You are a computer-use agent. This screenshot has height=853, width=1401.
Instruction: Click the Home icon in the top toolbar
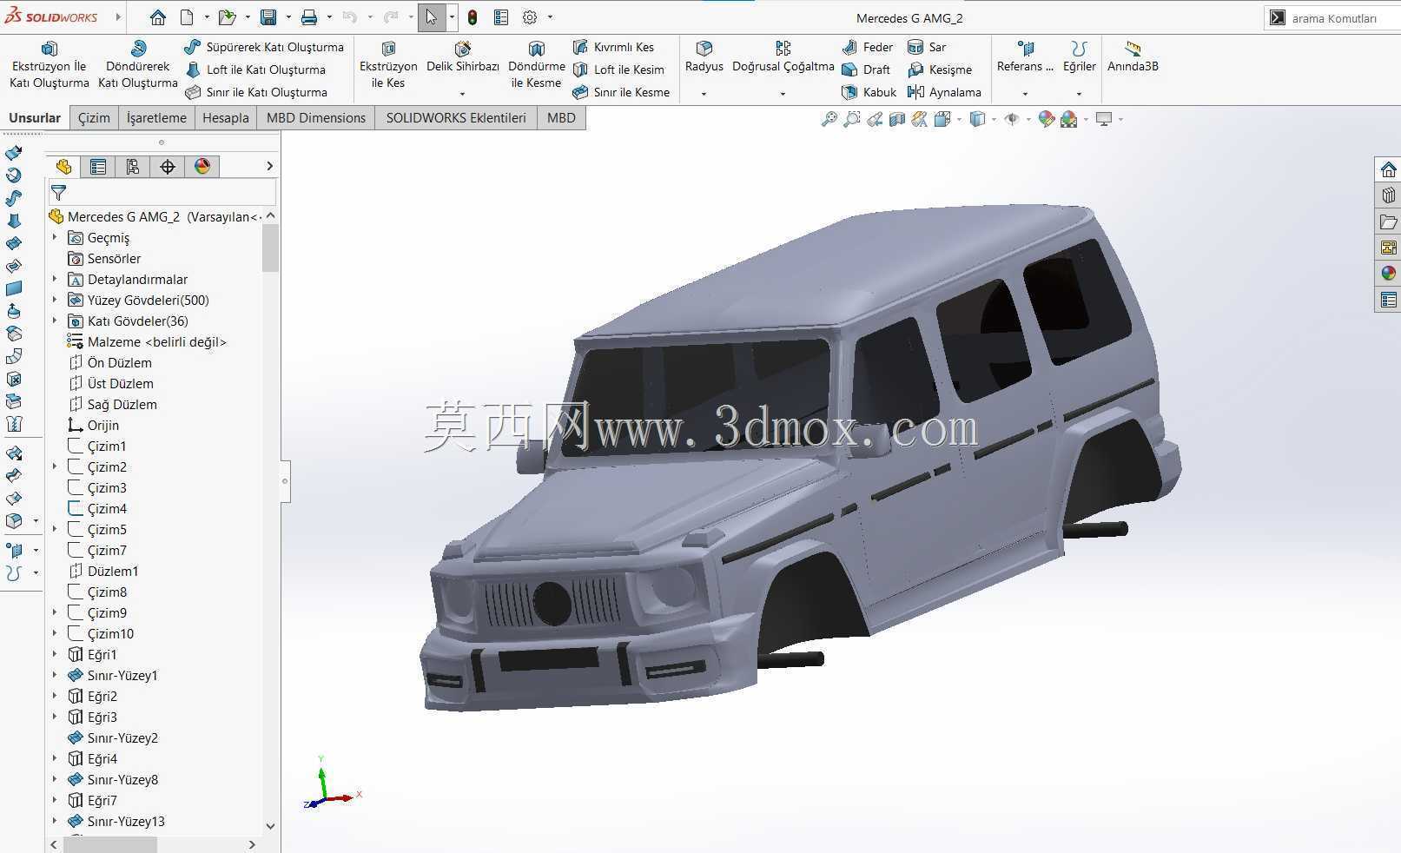point(157,17)
